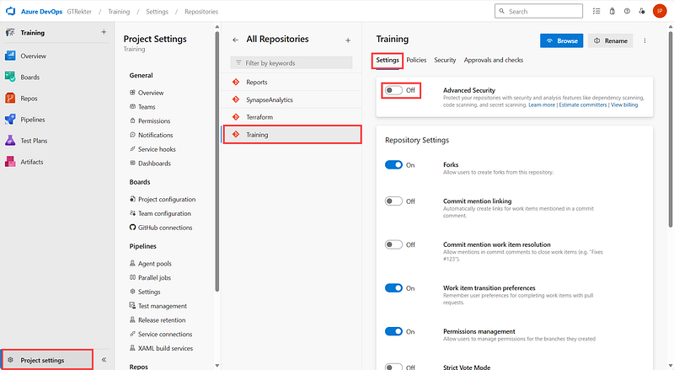The height and width of the screenshot is (370, 674).
Task: Open Dashboards in Project Settings
Action: click(x=150, y=164)
